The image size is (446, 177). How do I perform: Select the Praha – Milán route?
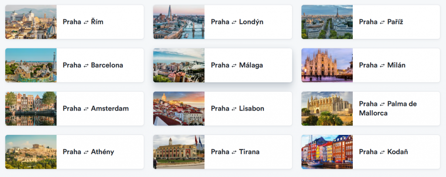(371, 65)
